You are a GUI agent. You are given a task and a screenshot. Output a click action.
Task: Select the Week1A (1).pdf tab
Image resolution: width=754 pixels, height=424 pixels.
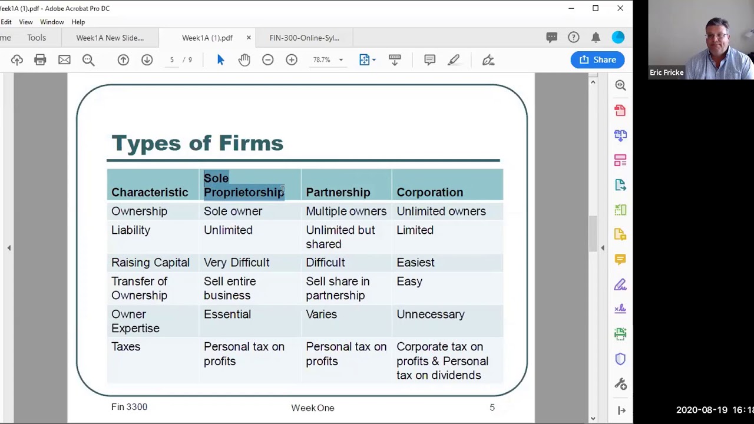[x=207, y=38]
